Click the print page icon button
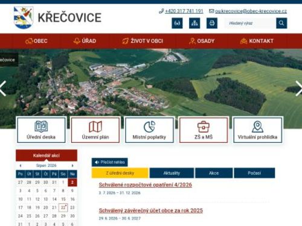 (x=212, y=23)
